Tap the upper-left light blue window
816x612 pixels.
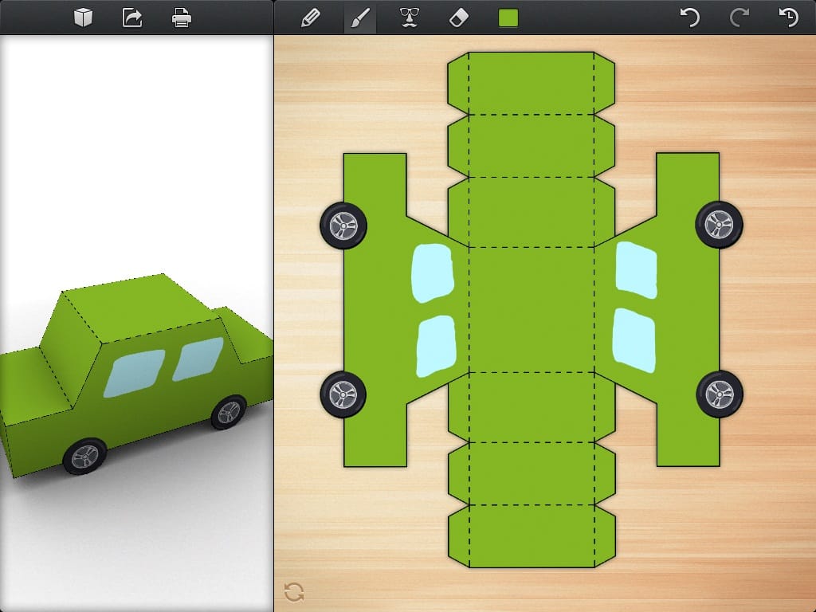(432, 273)
